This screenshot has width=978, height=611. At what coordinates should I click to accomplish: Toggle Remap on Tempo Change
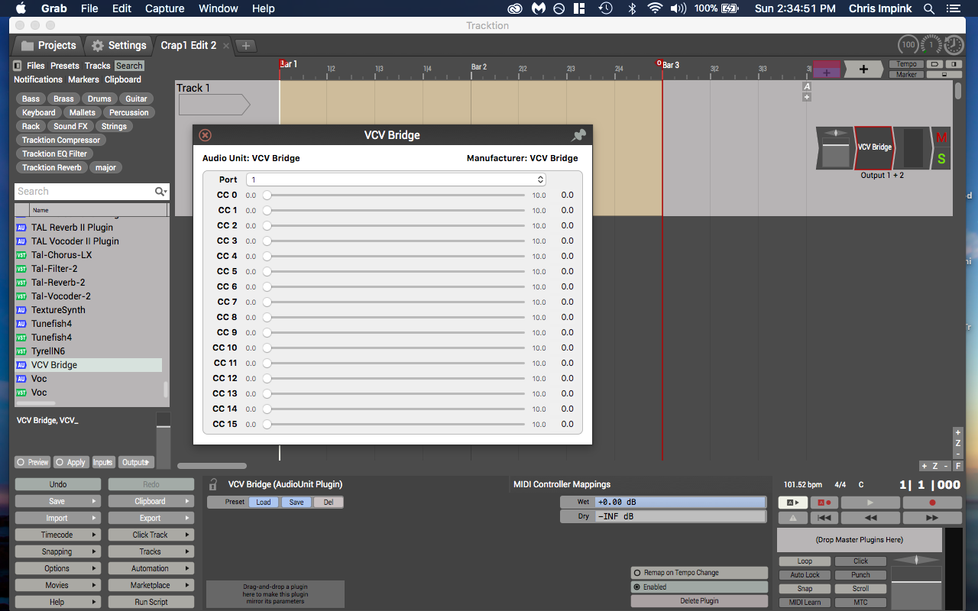[699, 573]
